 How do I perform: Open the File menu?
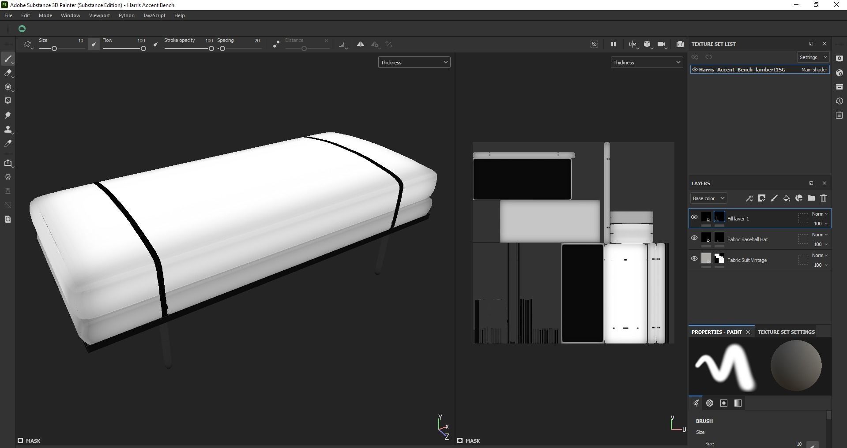click(8, 15)
